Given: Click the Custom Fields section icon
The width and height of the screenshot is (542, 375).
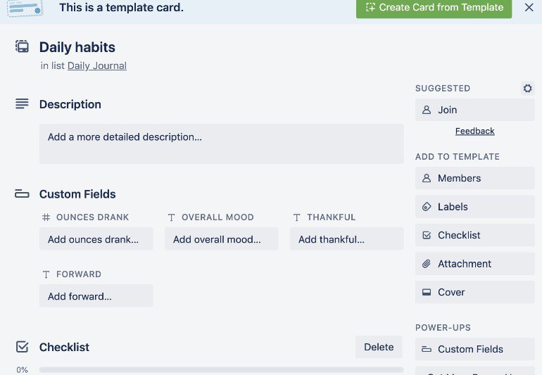Looking at the screenshot, I should coord(23,194).
